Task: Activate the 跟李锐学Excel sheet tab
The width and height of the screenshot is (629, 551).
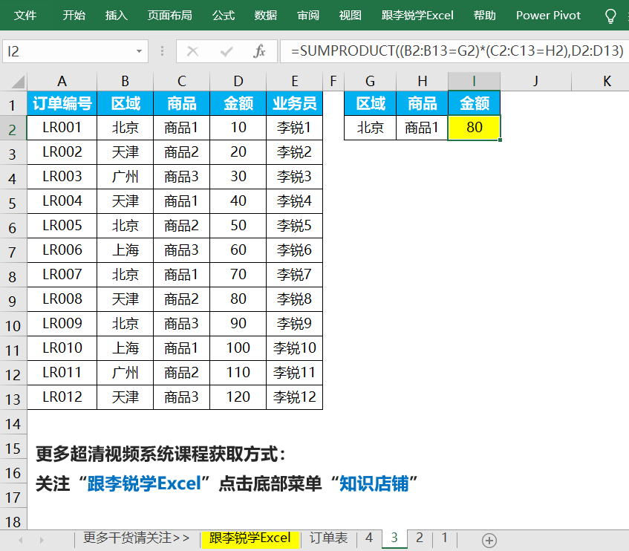Action: click(x=250, y=539)
